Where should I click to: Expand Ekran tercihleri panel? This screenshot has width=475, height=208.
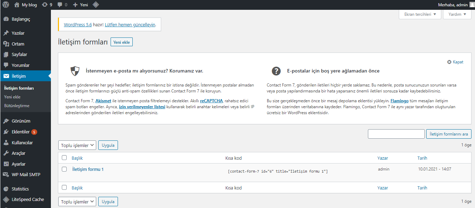coord(420,14)
